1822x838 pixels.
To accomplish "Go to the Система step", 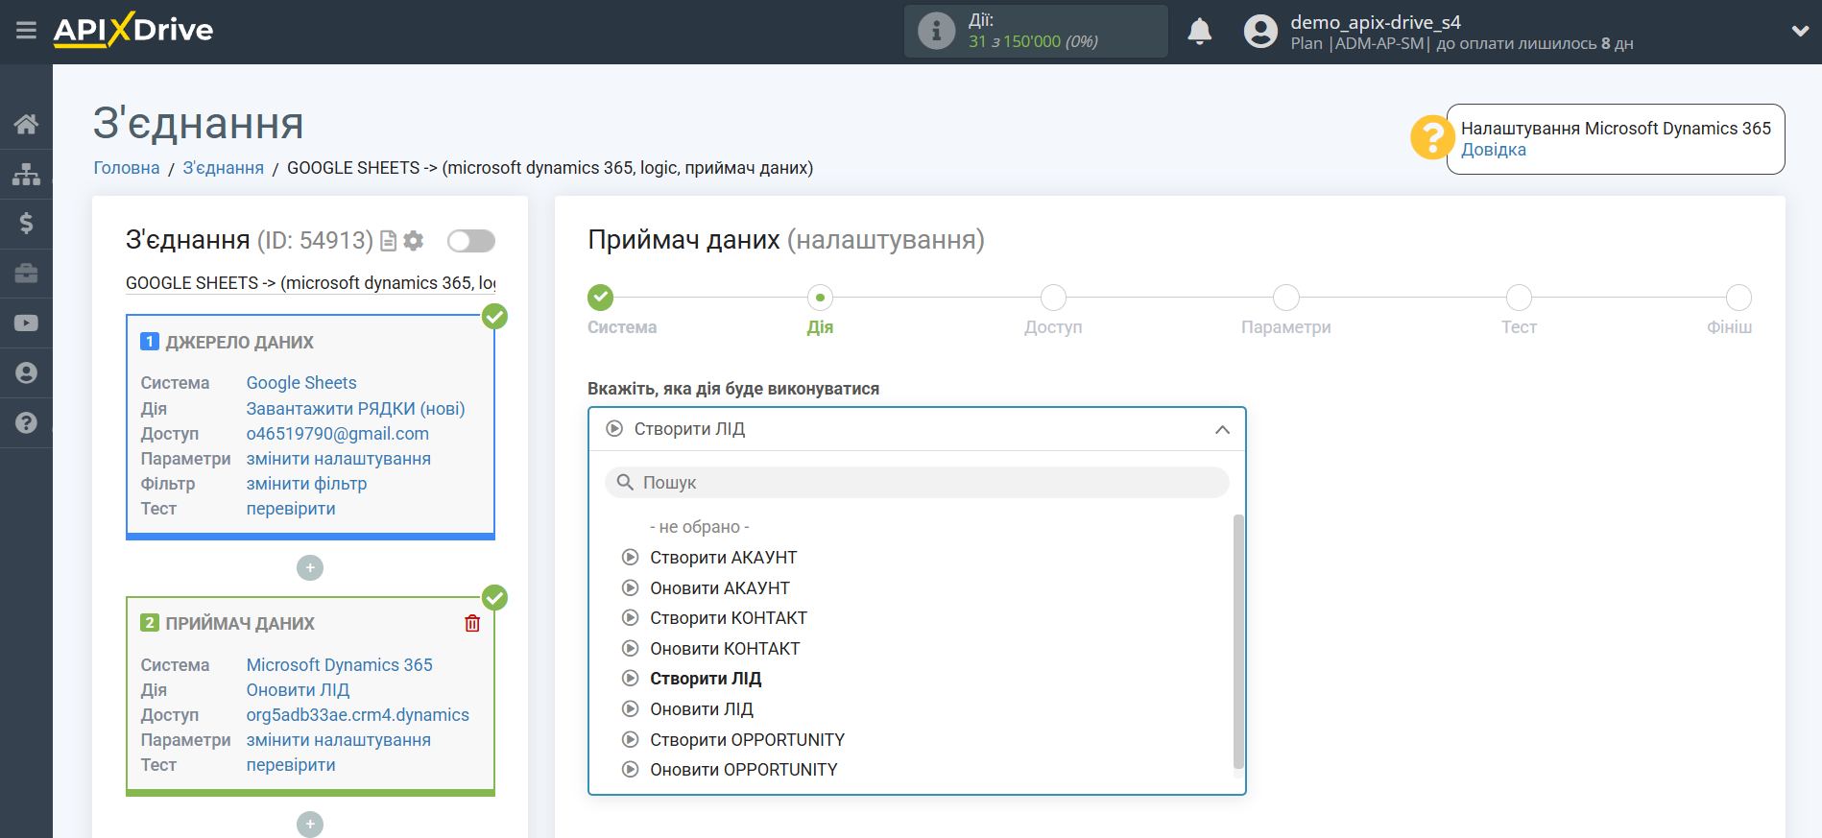I will coord(601,298).
